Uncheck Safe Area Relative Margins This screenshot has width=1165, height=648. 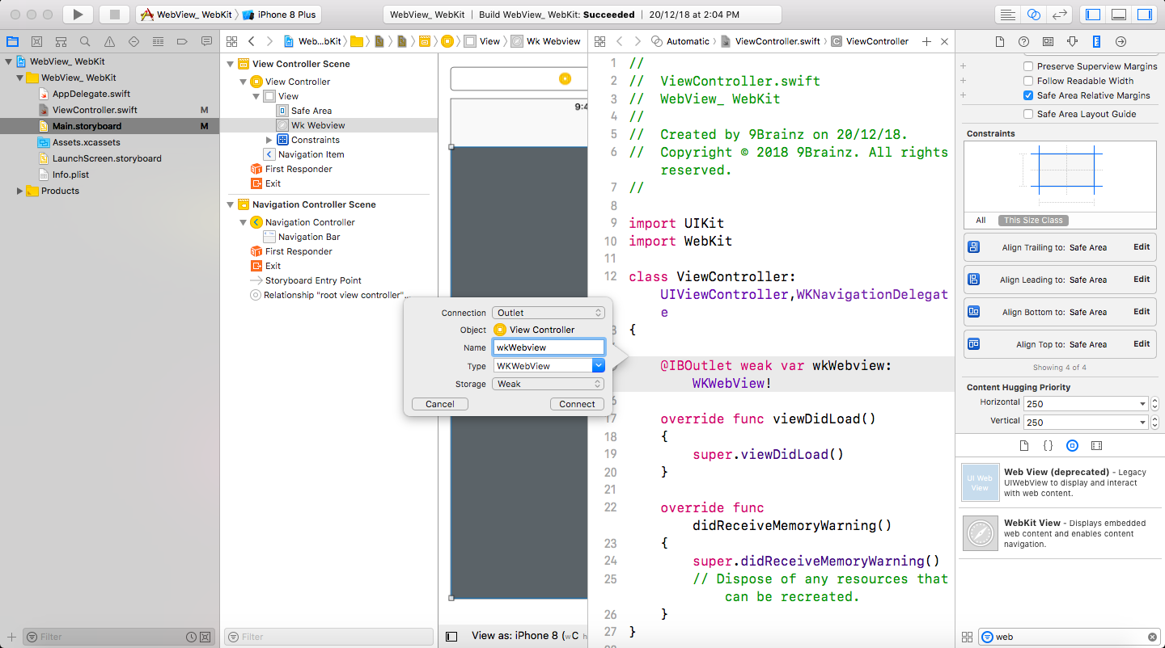point(1028,95)
